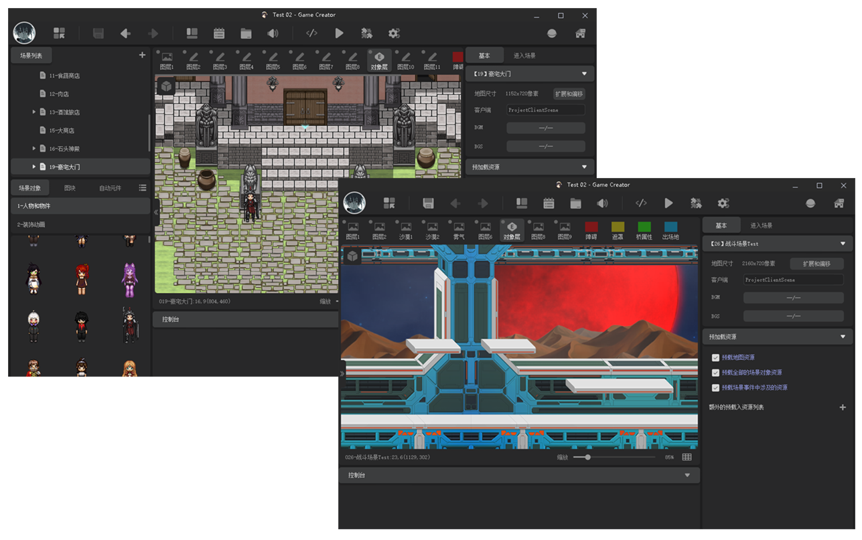Click the BGS selector in front window
Viewport: 862px width, 540px height.
pos(794,316)
